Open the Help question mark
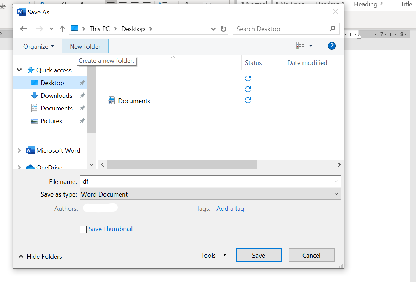The height and width of the screenshot is (282, 416). click(332, 46)
